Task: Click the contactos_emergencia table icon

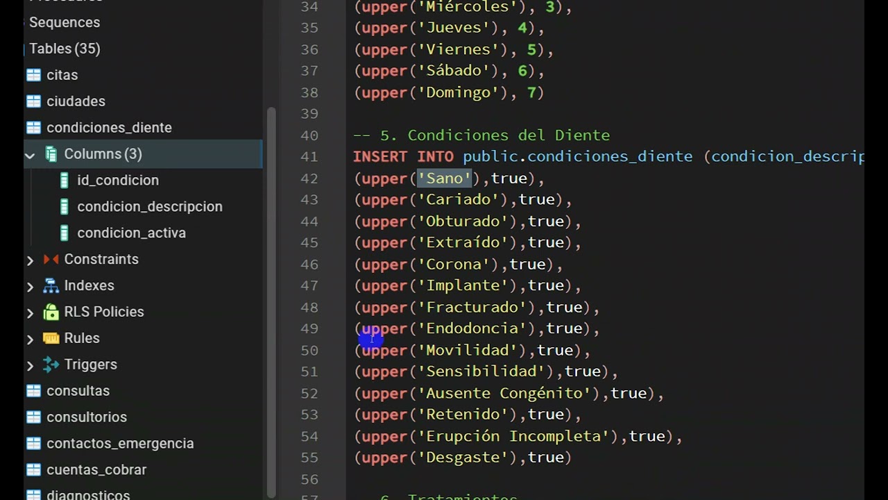Action: point(33,444)
